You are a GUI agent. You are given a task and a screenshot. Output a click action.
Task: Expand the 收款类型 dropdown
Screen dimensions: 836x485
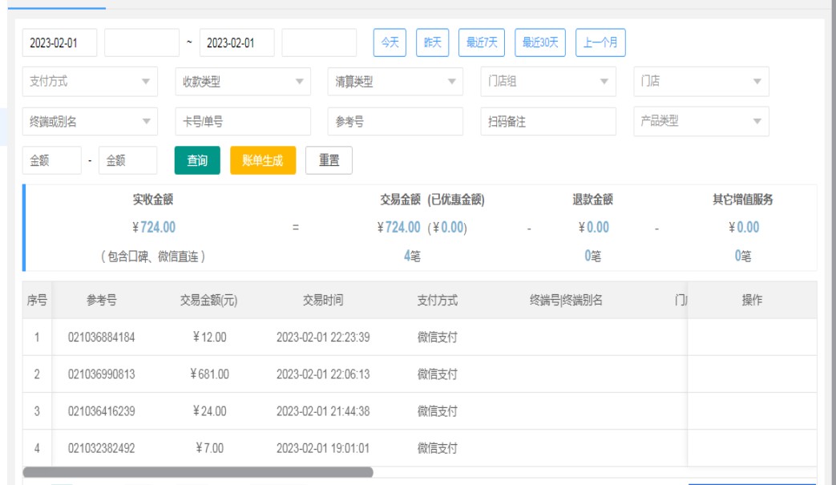tap(243, 81)
